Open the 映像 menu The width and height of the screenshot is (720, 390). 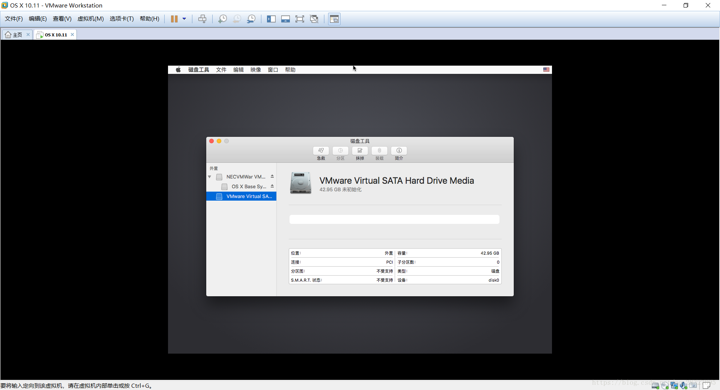[x=256, y=70]
